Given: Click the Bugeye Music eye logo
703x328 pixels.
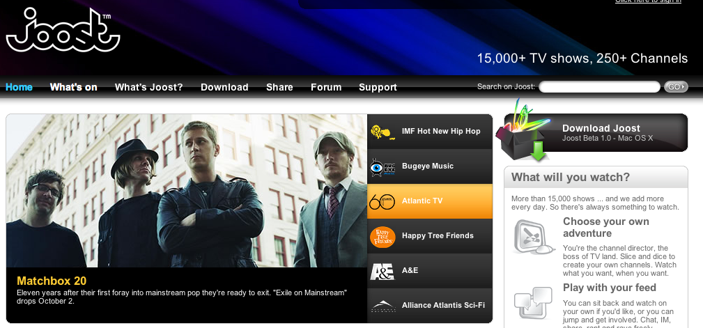Looking at the screenshot, I should 383,166.
